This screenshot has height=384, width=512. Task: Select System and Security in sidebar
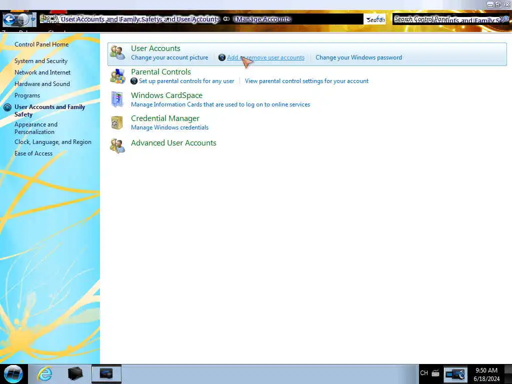click(41, 61)
